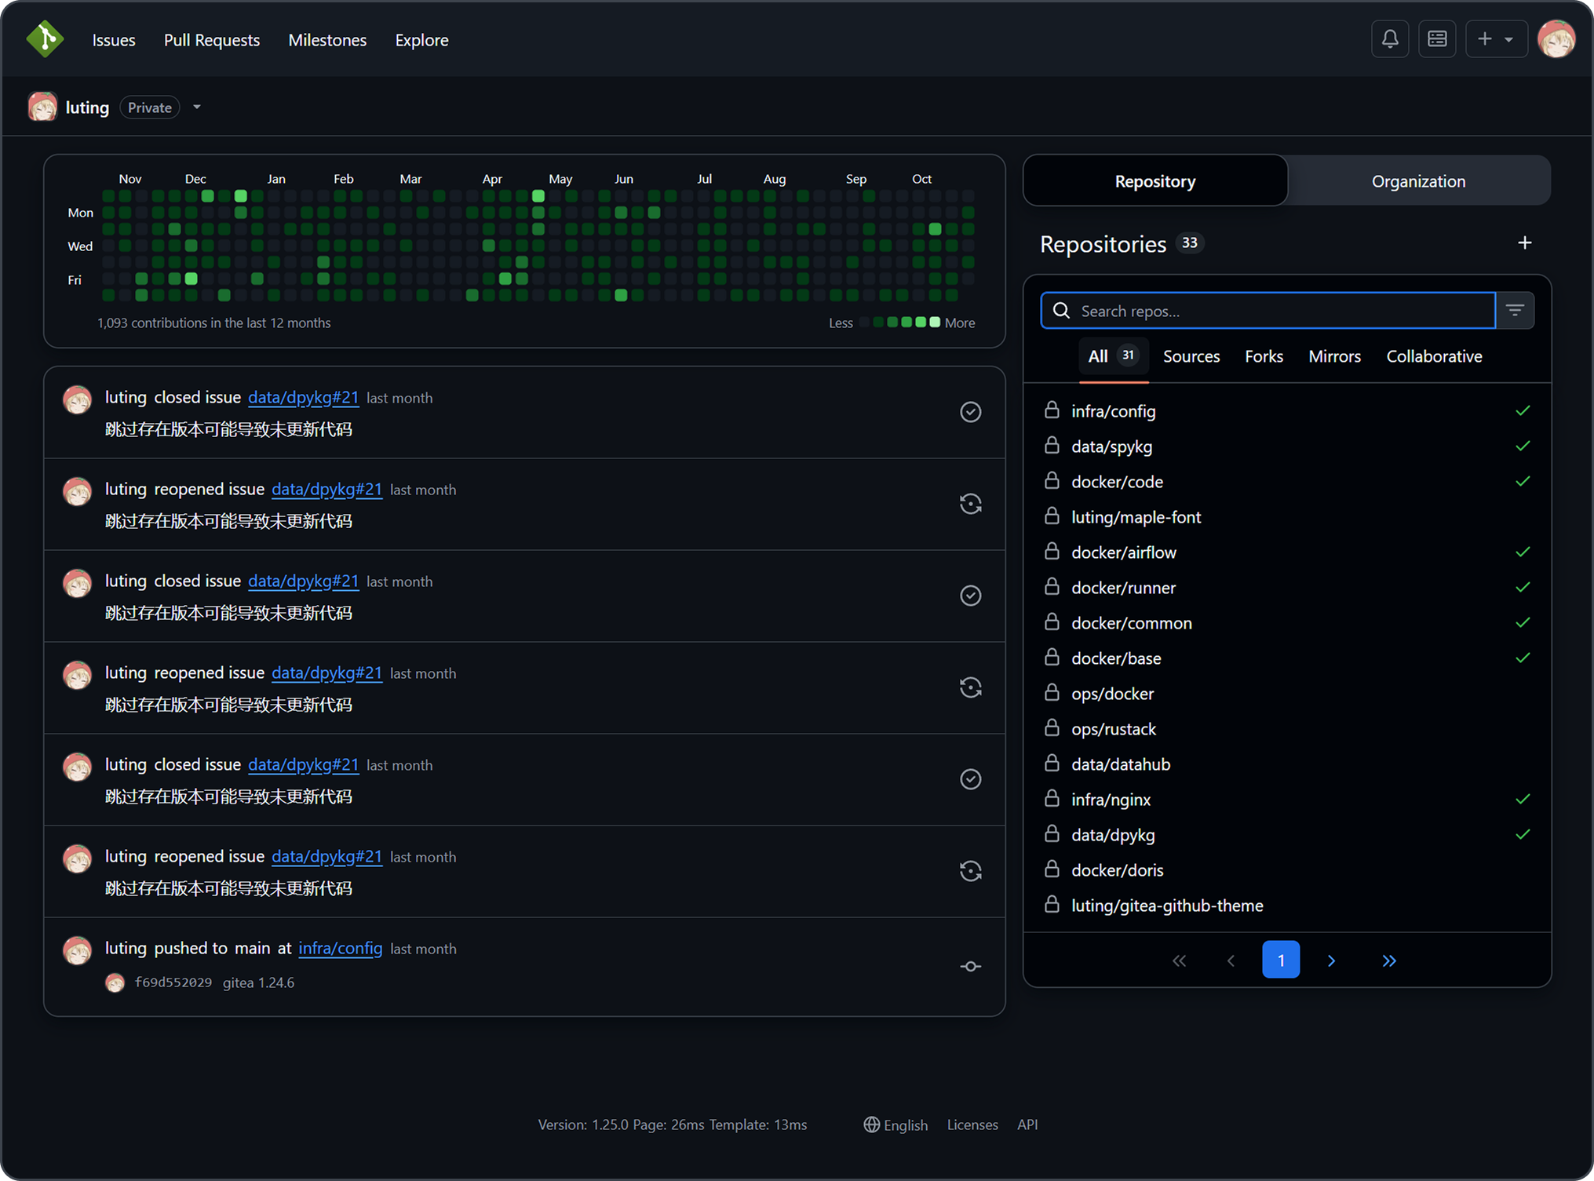1594x1181 pixels.
Task: Switch to the Forks tab
Action: click(x=1263, y=356)
